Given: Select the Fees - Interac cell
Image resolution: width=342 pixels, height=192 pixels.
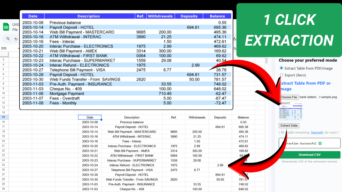Looking at the screenshot, I should coord(132,141).
